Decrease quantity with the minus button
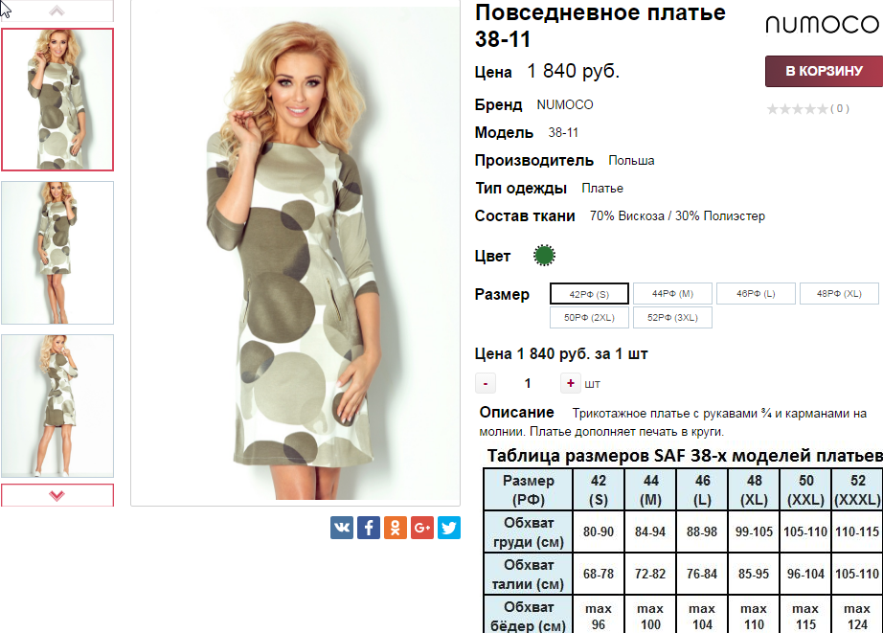The width and height of the screenshot is (883, 633). point(486,383)
